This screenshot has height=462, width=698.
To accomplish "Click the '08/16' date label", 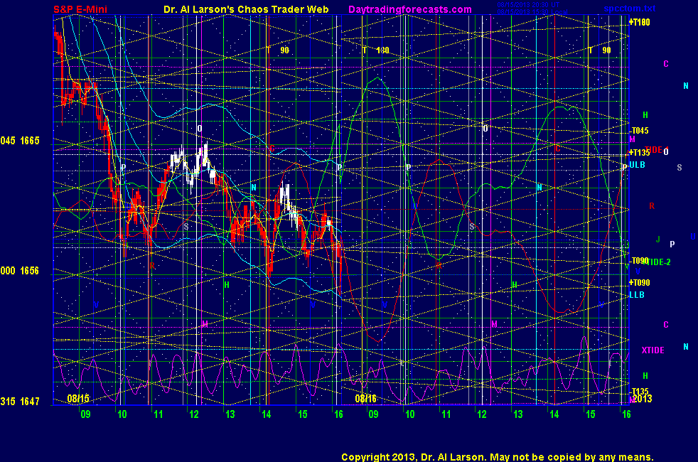I will (x=365, y=398).
